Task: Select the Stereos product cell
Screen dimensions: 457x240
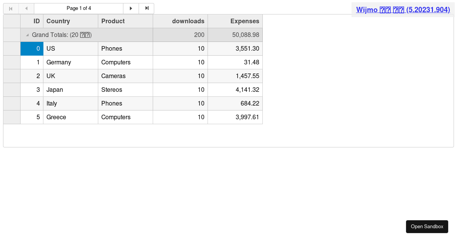Action: 125,90
